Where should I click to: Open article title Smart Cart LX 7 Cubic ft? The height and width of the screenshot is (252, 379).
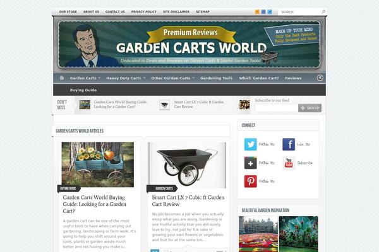[188, 200]
